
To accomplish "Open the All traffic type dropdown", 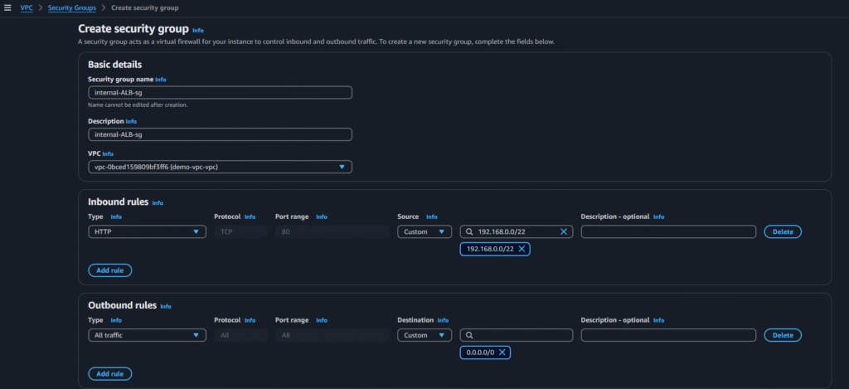I will (147, 335).
